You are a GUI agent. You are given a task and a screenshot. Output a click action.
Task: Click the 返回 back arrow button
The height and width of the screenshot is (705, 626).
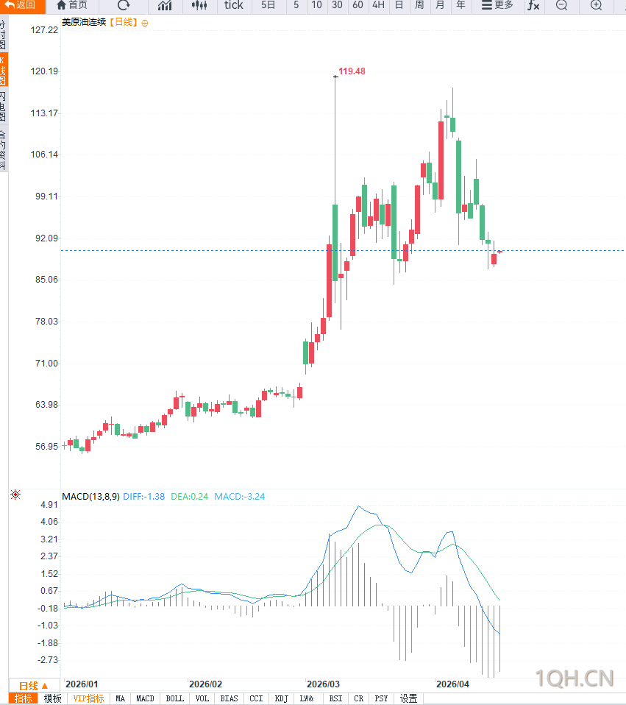(x=20, y=5)
